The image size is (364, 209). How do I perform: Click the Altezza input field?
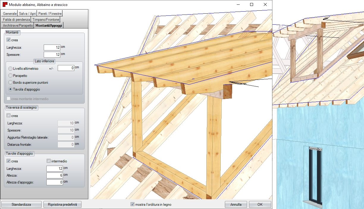[54, 175]
